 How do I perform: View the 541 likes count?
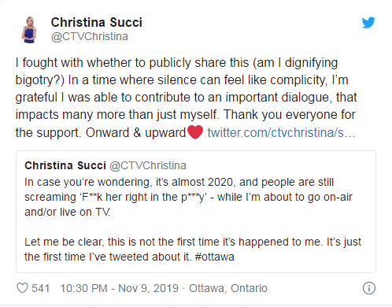[x=41, y=288]
